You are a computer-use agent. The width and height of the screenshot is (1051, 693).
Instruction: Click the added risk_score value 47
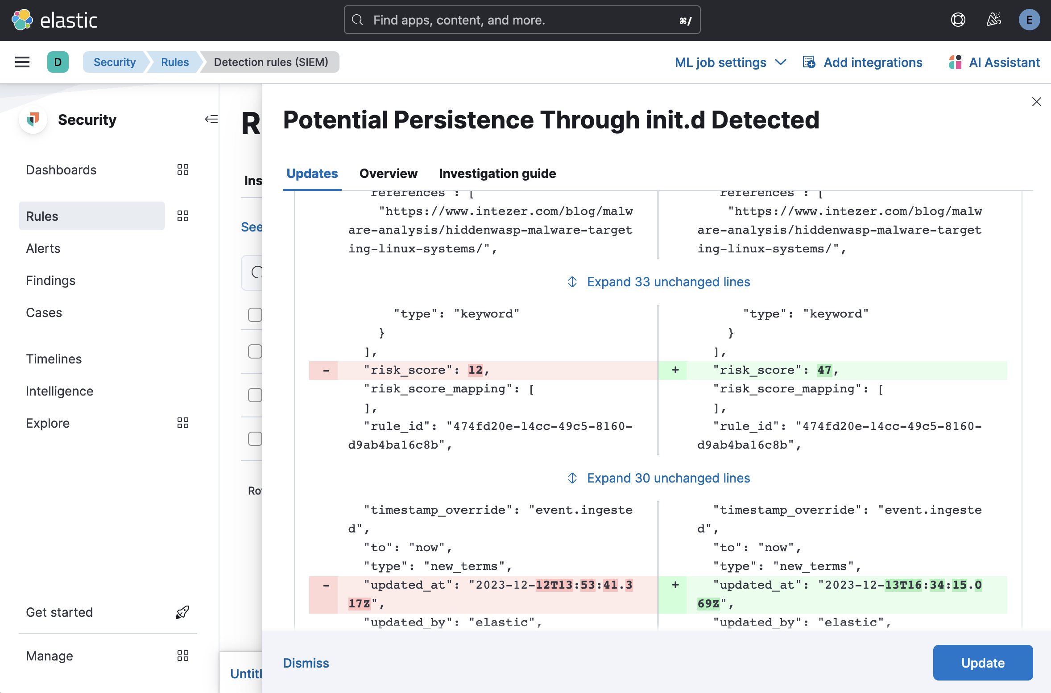click(824, 370)
